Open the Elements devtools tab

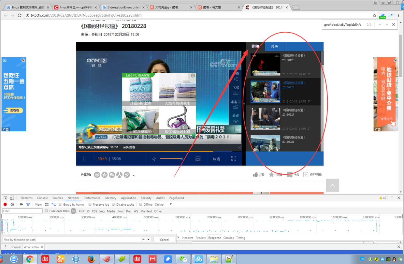26,198
